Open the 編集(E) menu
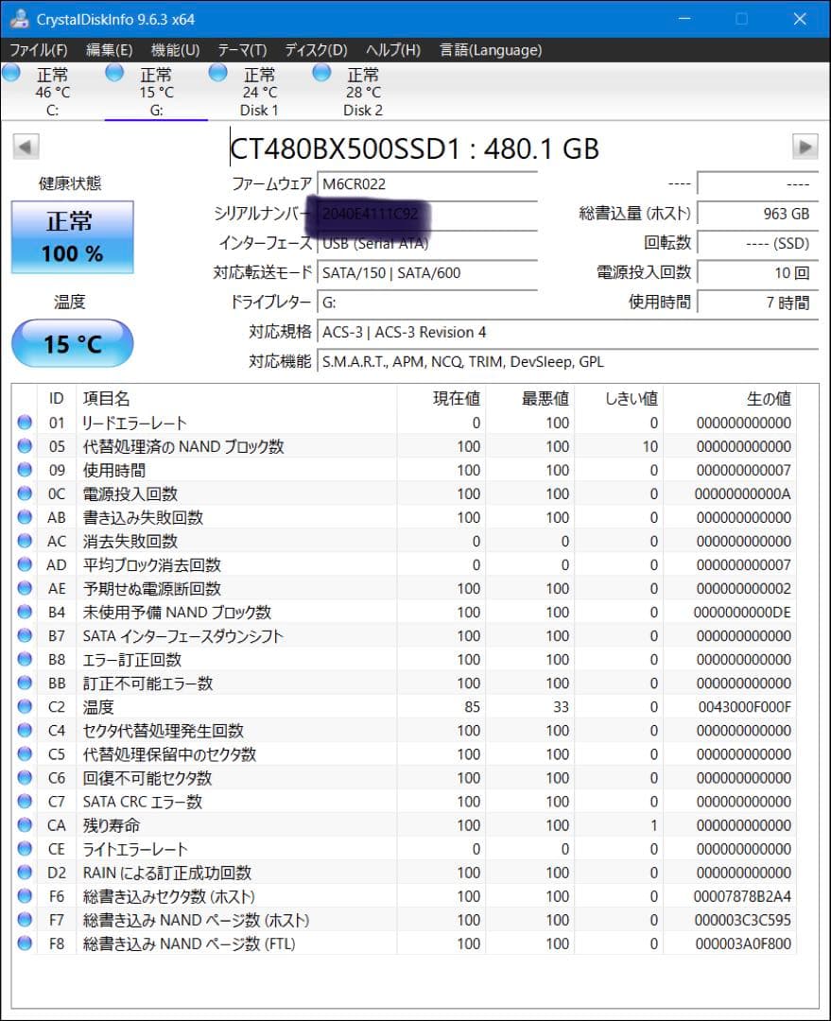The image size is (831, 1021). [x=110, y=50]
